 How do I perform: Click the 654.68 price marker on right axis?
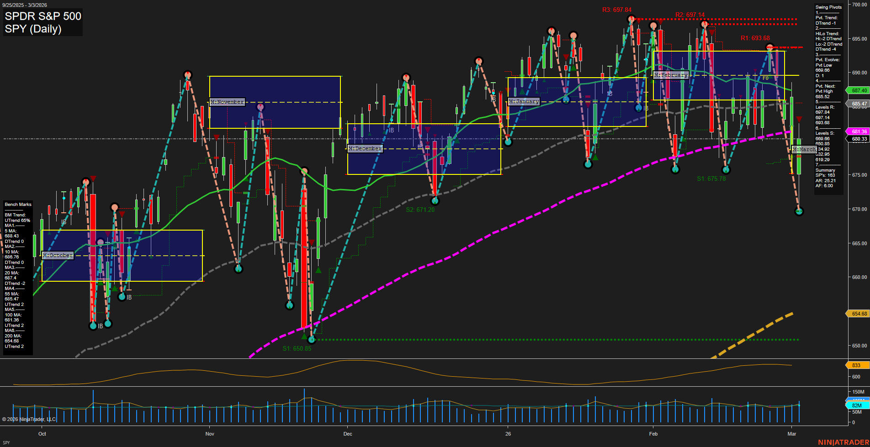pyautogui.click(x=858, y=314)
